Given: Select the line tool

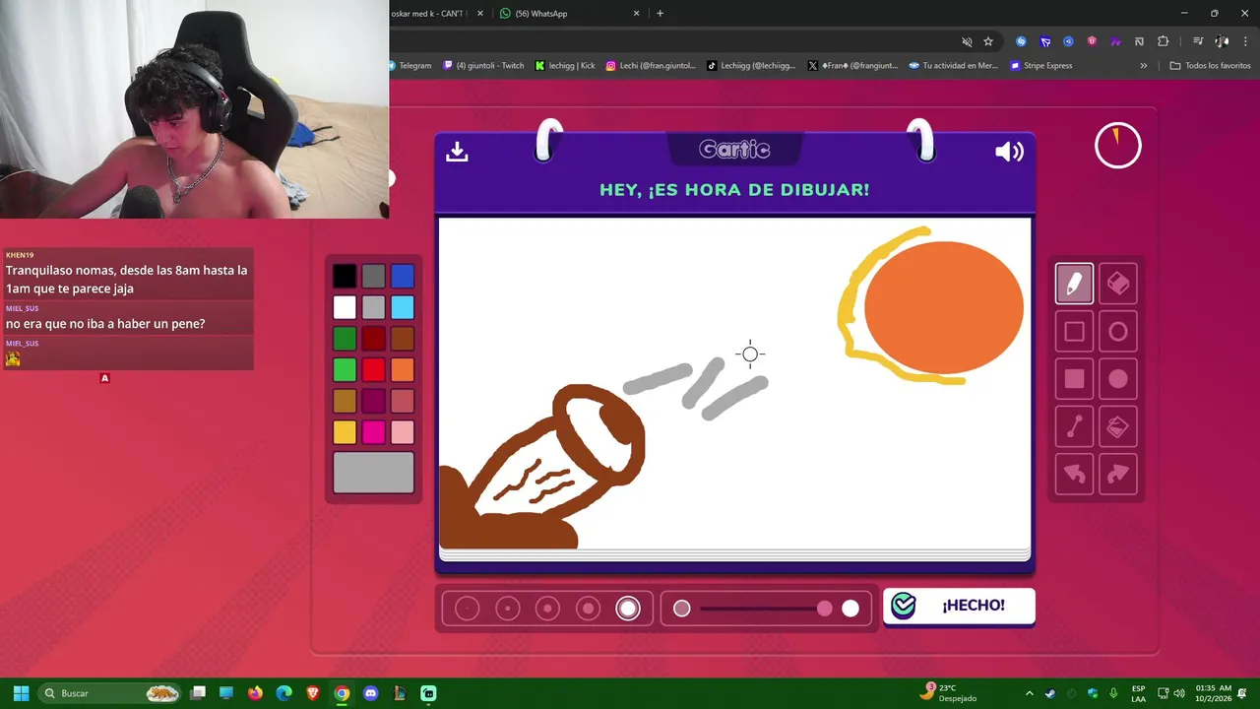Looking at the screenshot, I should 1074,426.
